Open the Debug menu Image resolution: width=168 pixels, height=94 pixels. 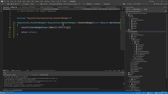click(28, 1)
